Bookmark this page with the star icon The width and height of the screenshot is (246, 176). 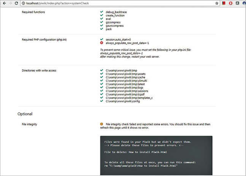click(217, 3)
